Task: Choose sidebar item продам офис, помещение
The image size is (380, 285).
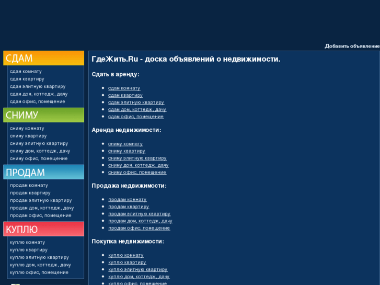Action: [x=41, y=215]
